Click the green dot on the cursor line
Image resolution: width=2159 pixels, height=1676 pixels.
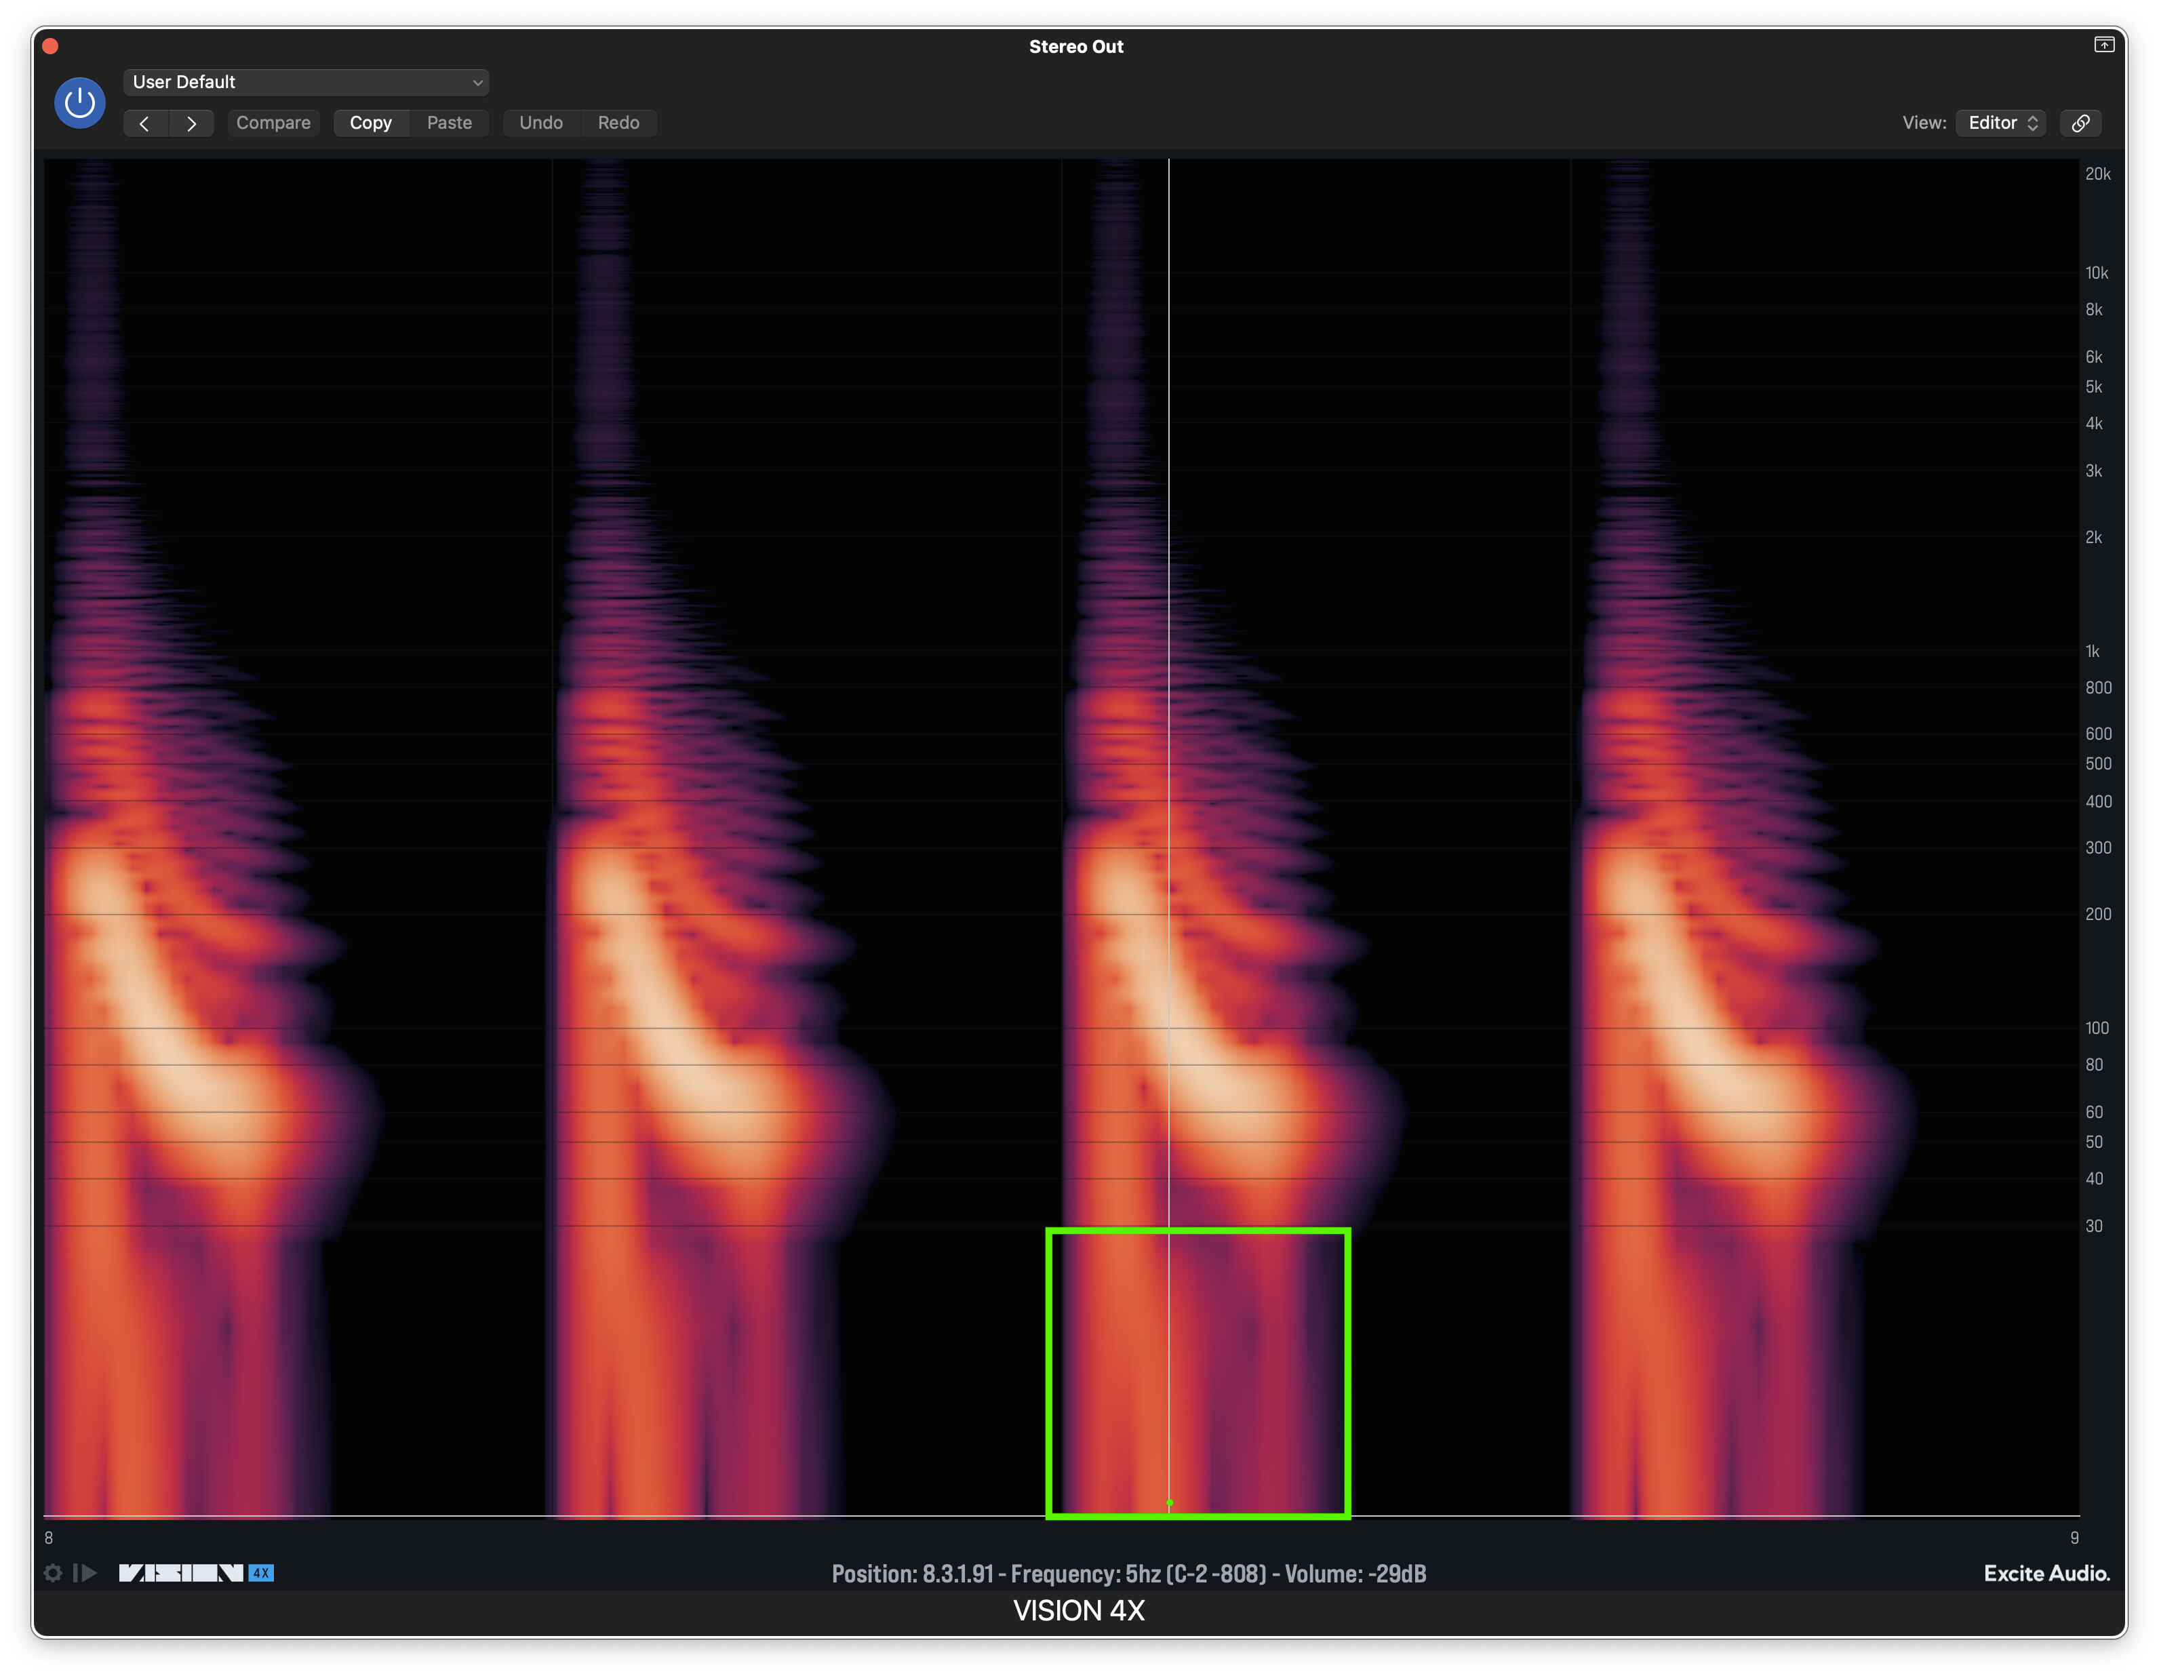tap(1170, 1502)
